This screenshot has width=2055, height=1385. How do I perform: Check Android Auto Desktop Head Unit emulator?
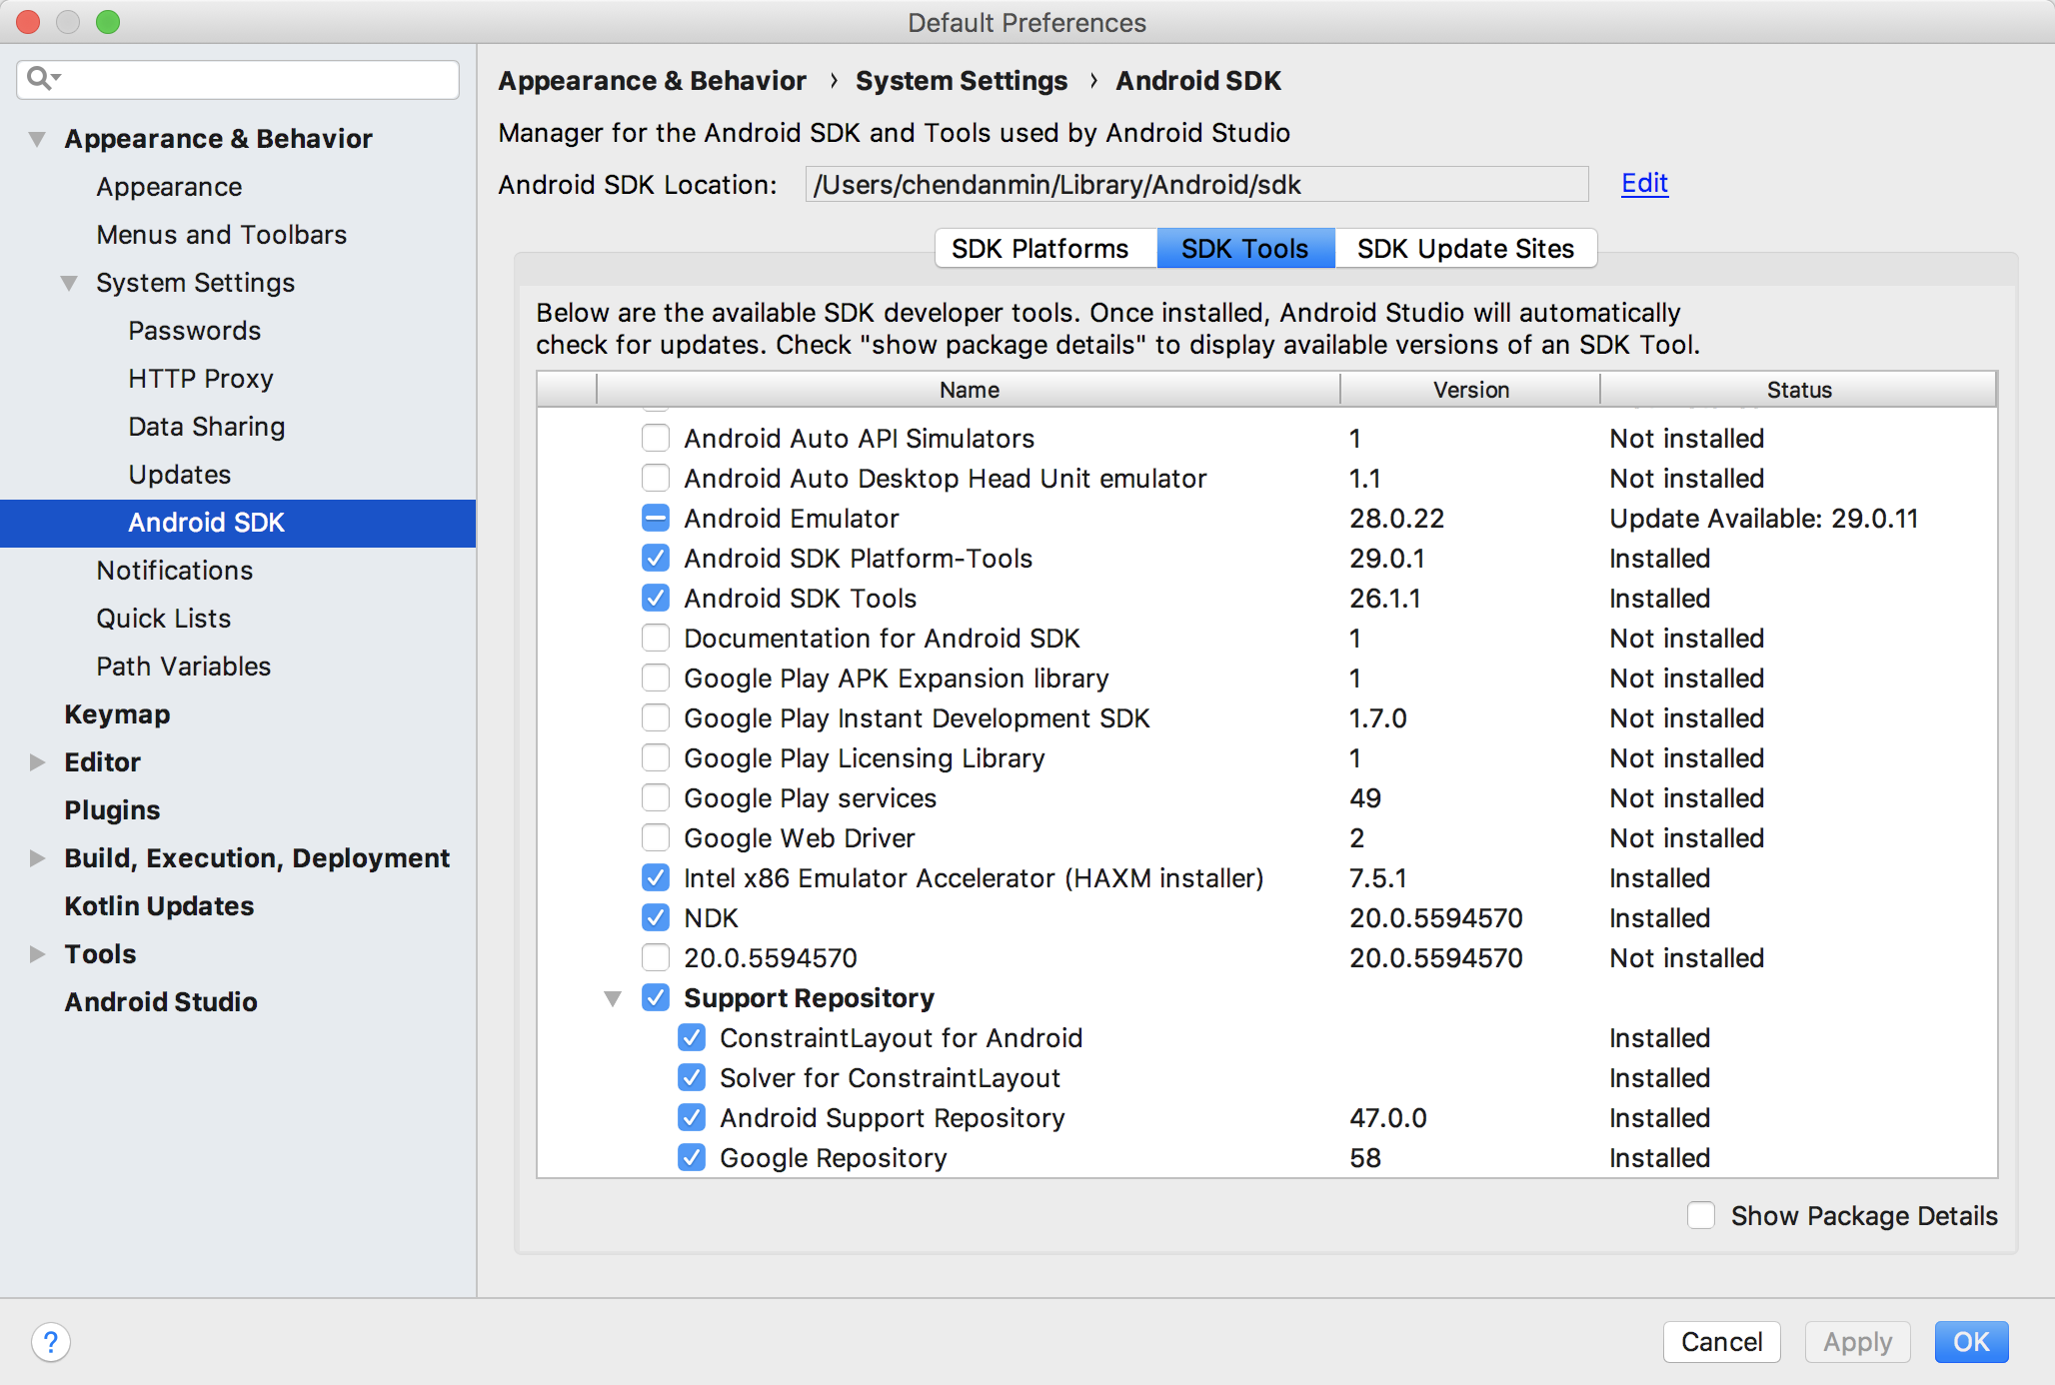(x=656, y=479)
